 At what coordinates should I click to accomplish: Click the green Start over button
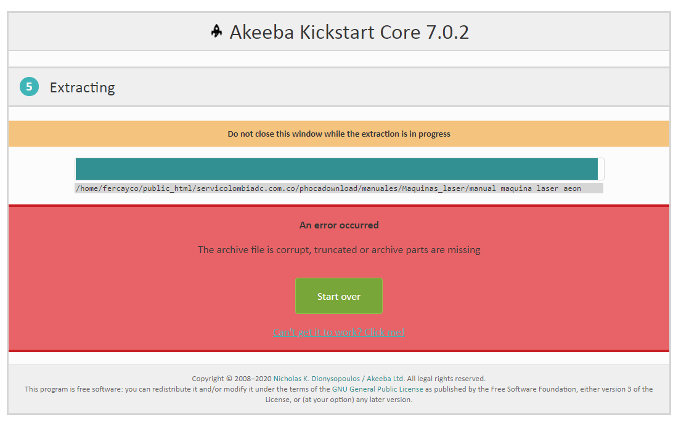pos(339,296)
